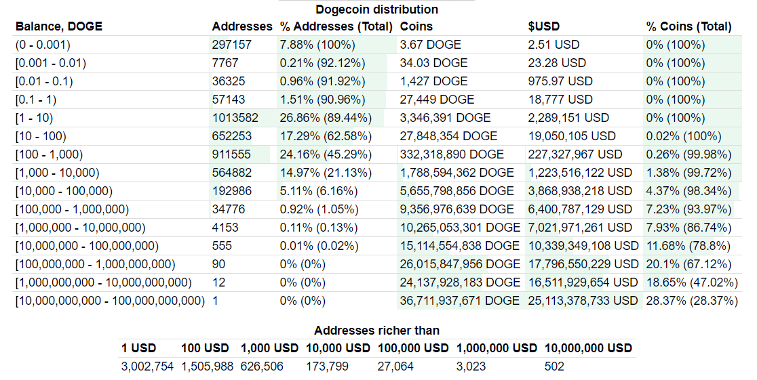Click the '10,265,053,301 DOGE' cell
Viewport: 757px width, 380px height.
pyautogui.click(x=460, y=228)
